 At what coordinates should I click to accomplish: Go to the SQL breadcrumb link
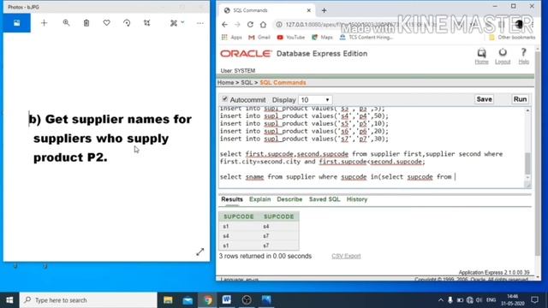247,83
